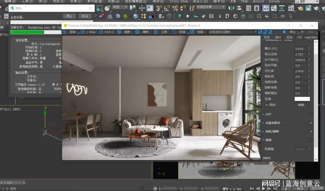Click the exposure EV value field
The height and width of the screenshot is (191, 325).
[301, 49]
